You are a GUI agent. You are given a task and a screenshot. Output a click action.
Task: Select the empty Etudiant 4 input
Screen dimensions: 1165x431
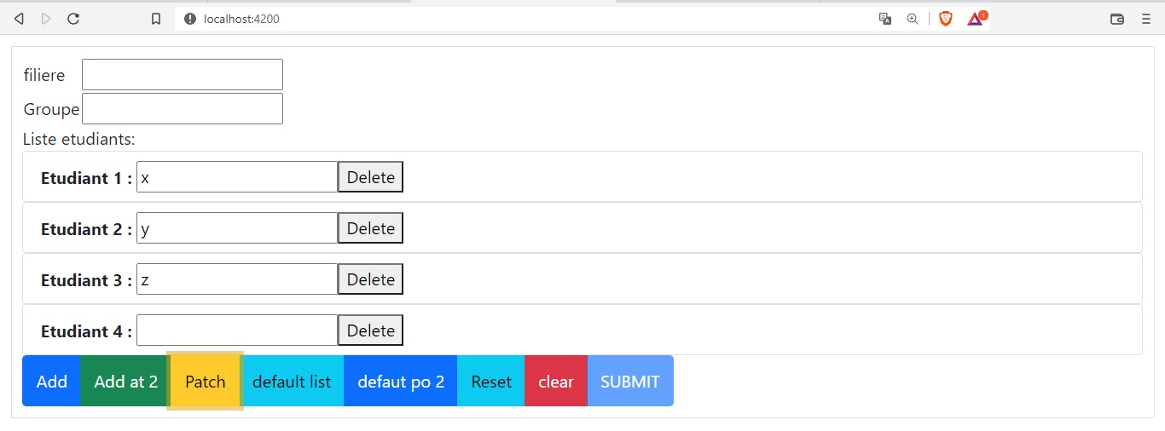click(x=237, y=330)
